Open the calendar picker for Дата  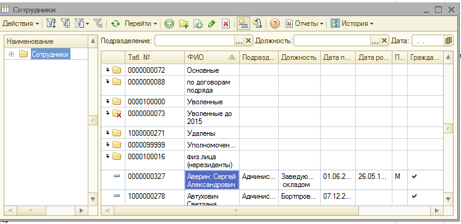[x=449, y=41]
